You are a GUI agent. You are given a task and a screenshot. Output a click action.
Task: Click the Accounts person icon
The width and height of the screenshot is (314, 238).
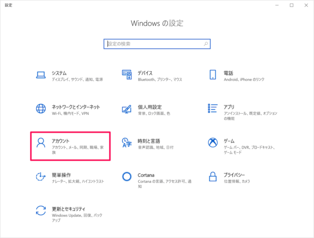click(x=41, y=142)
